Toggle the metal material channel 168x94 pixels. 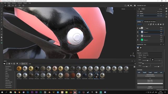tap(156, 72)
